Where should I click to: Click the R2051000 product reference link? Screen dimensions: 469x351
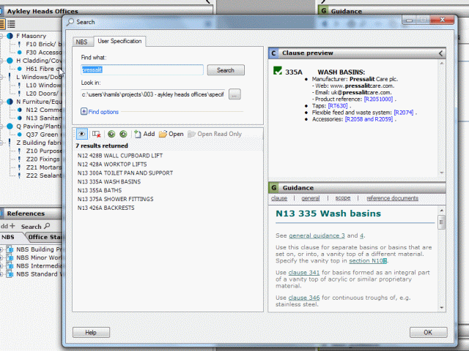(378, 99)
